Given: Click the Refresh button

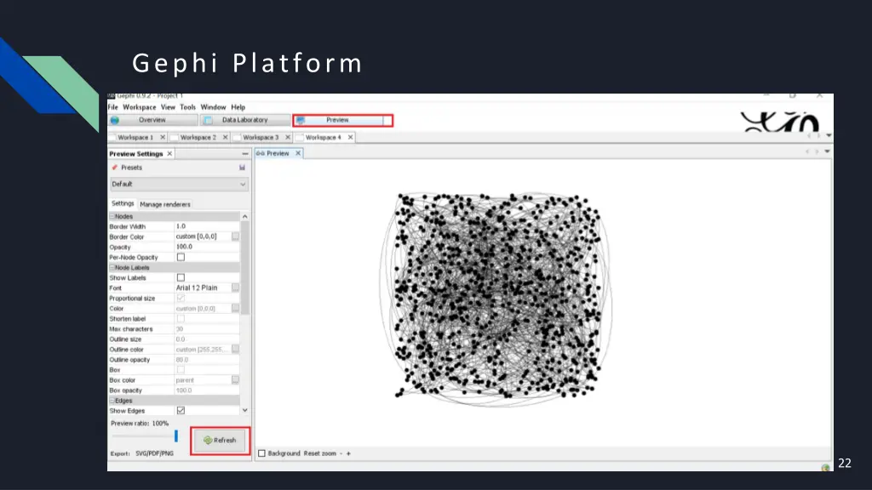Looking at the screenshot, I should tap(221, 441).
